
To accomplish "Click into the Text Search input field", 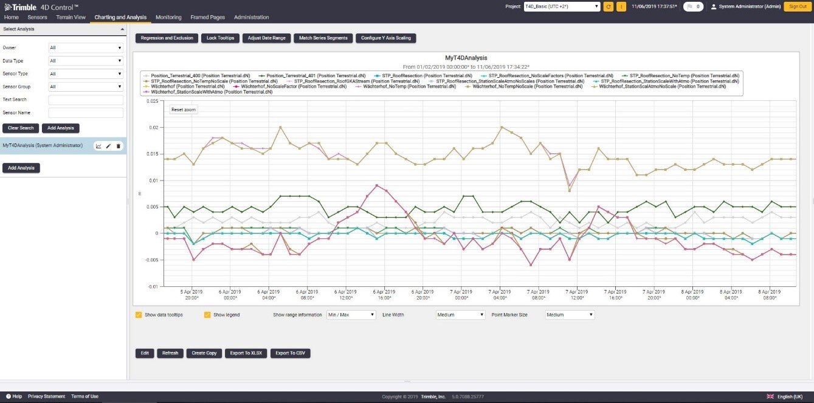I will (86, 100).
